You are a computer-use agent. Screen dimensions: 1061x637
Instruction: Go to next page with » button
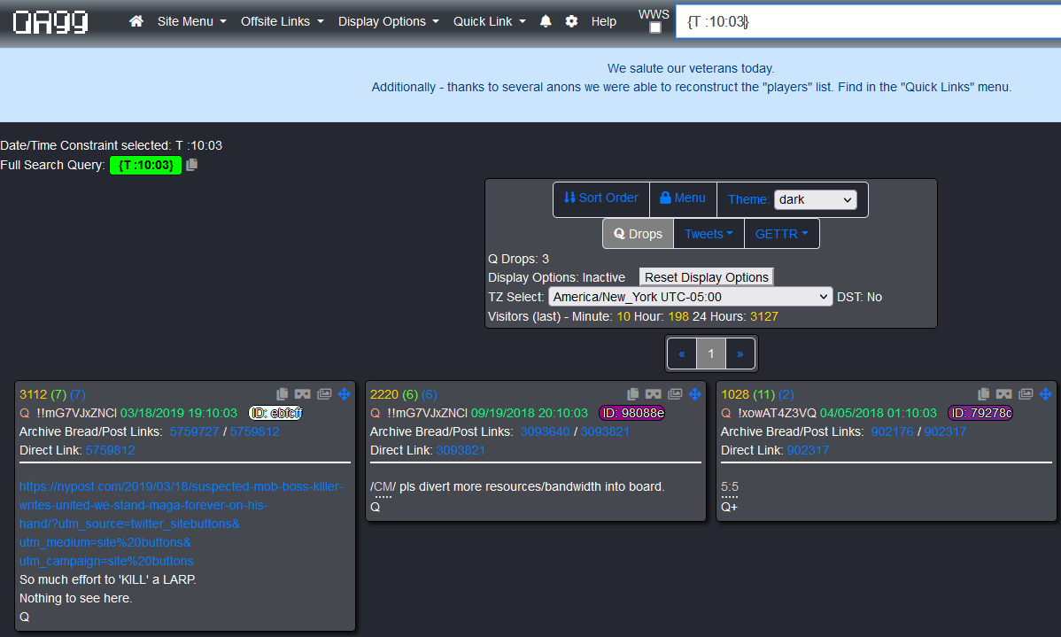coord(740,353)
